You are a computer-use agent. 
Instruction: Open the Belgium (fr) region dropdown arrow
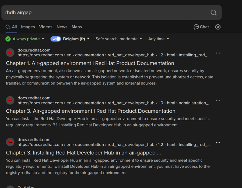[x=88, y=39]
